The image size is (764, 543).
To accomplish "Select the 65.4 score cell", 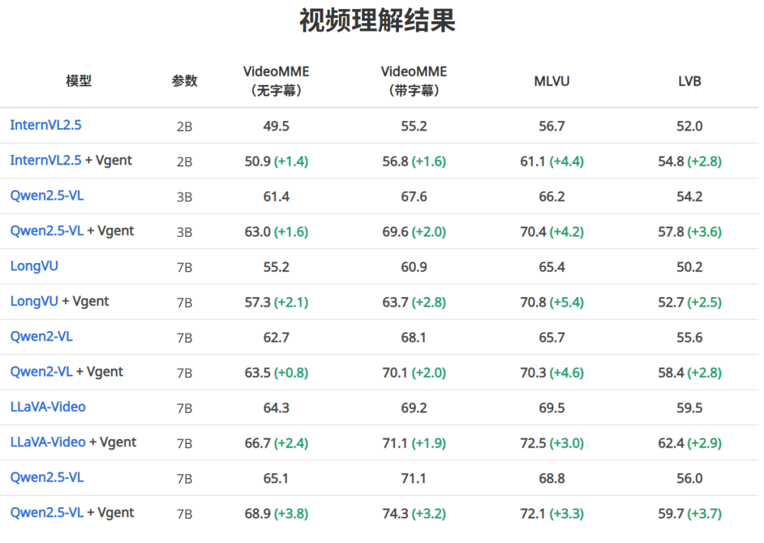I will click(552, 267).
